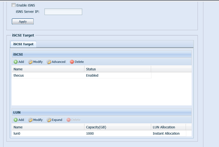The image size is (219, 147).
Task: Click the red Delete icon in iSCSI toolbar
Action: tap(72, 62)
